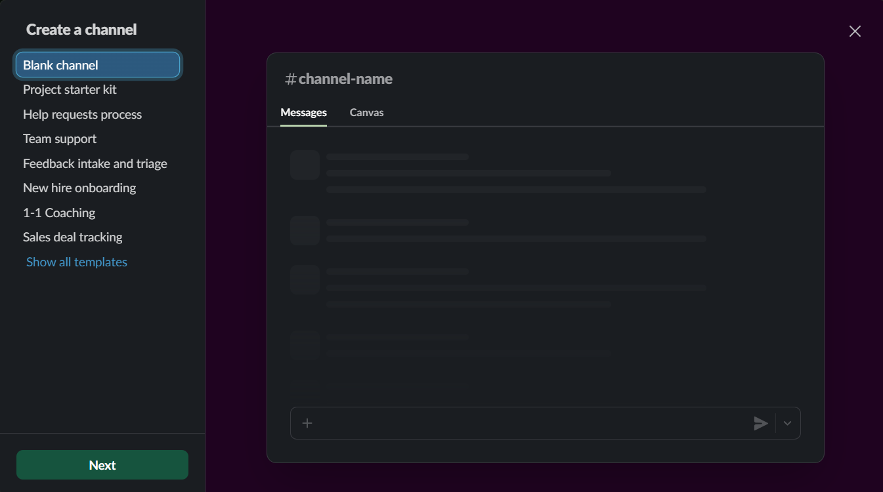Choose the Project starter kit template
Screen dimensions: 883x492
[x=70, y=90]
